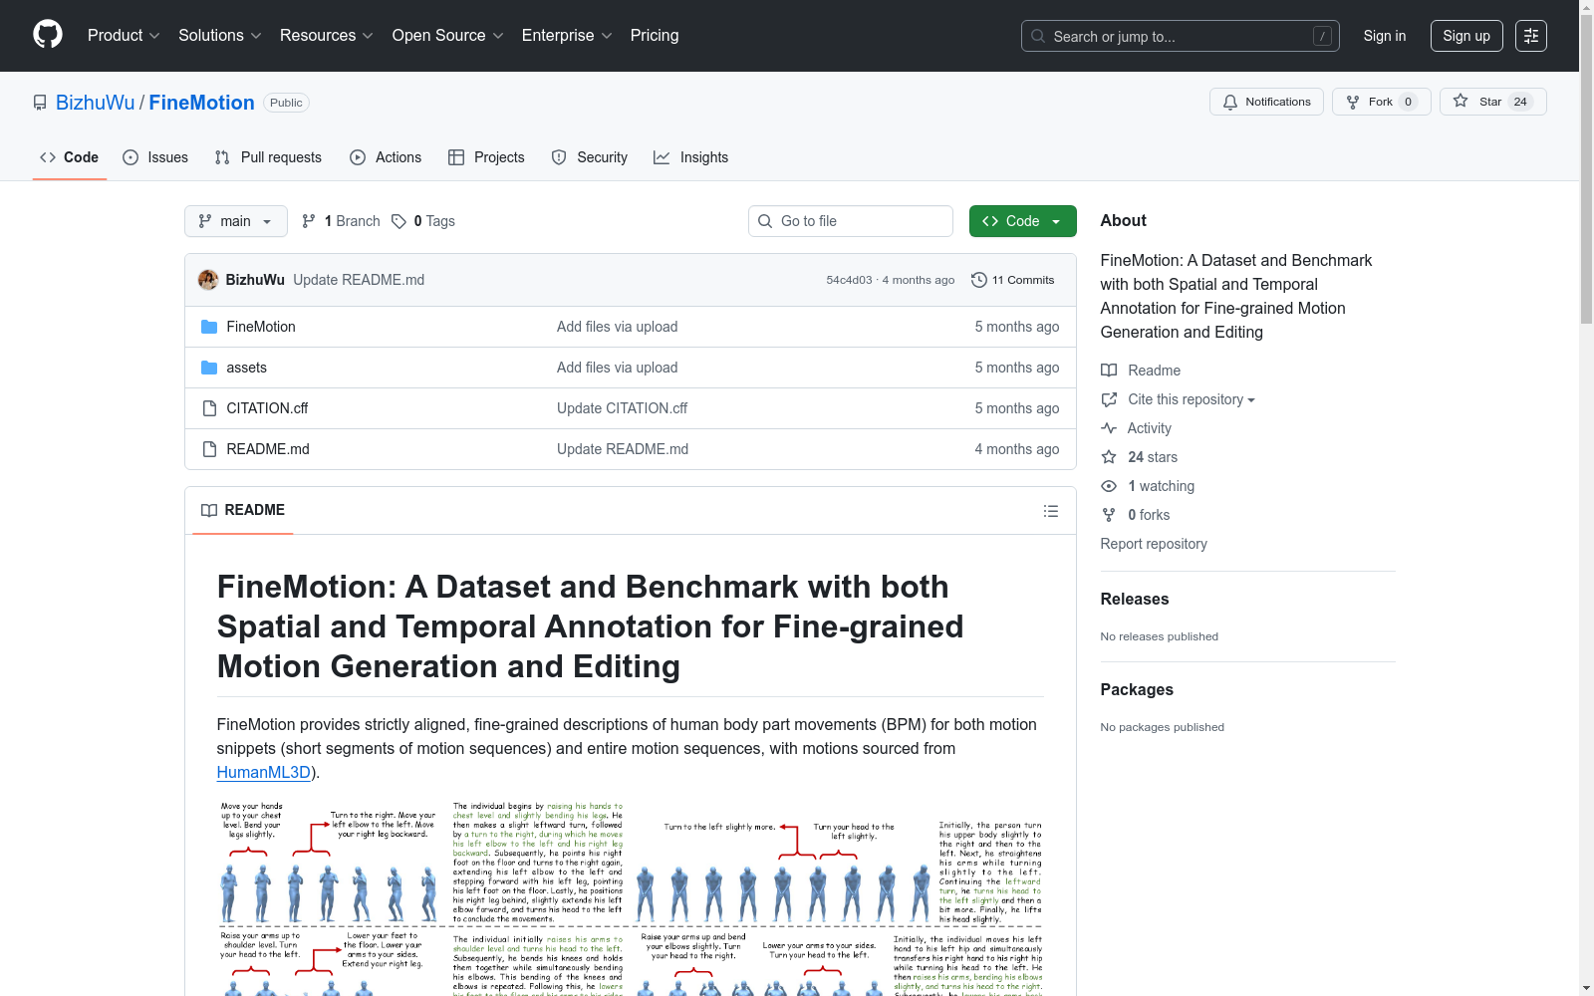Viewport: 1594px width, 996px height.
Task: Click the Readme book icon in About
Action: click(x=1109, y=371)
